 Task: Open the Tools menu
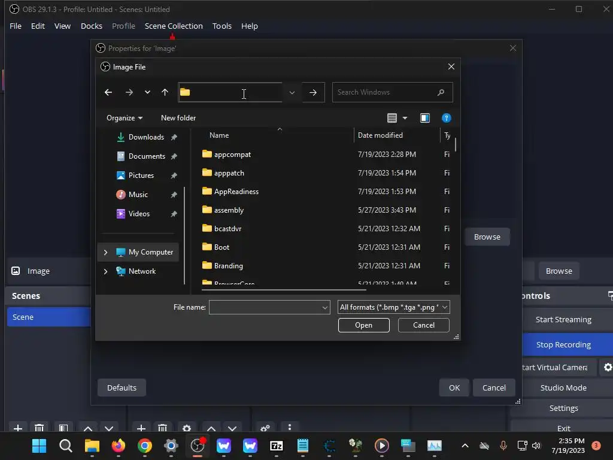[x=221, y=26]
